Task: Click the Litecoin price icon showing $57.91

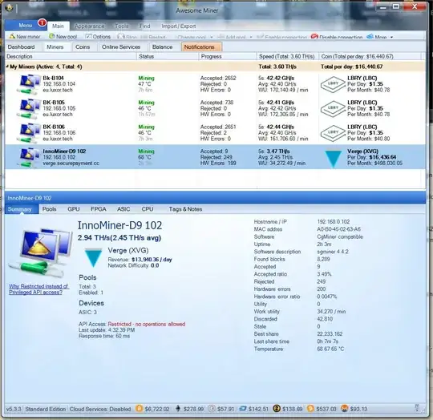Action: coord(212,409)
